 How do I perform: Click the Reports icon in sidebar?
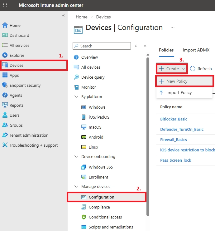click(5, 105)
